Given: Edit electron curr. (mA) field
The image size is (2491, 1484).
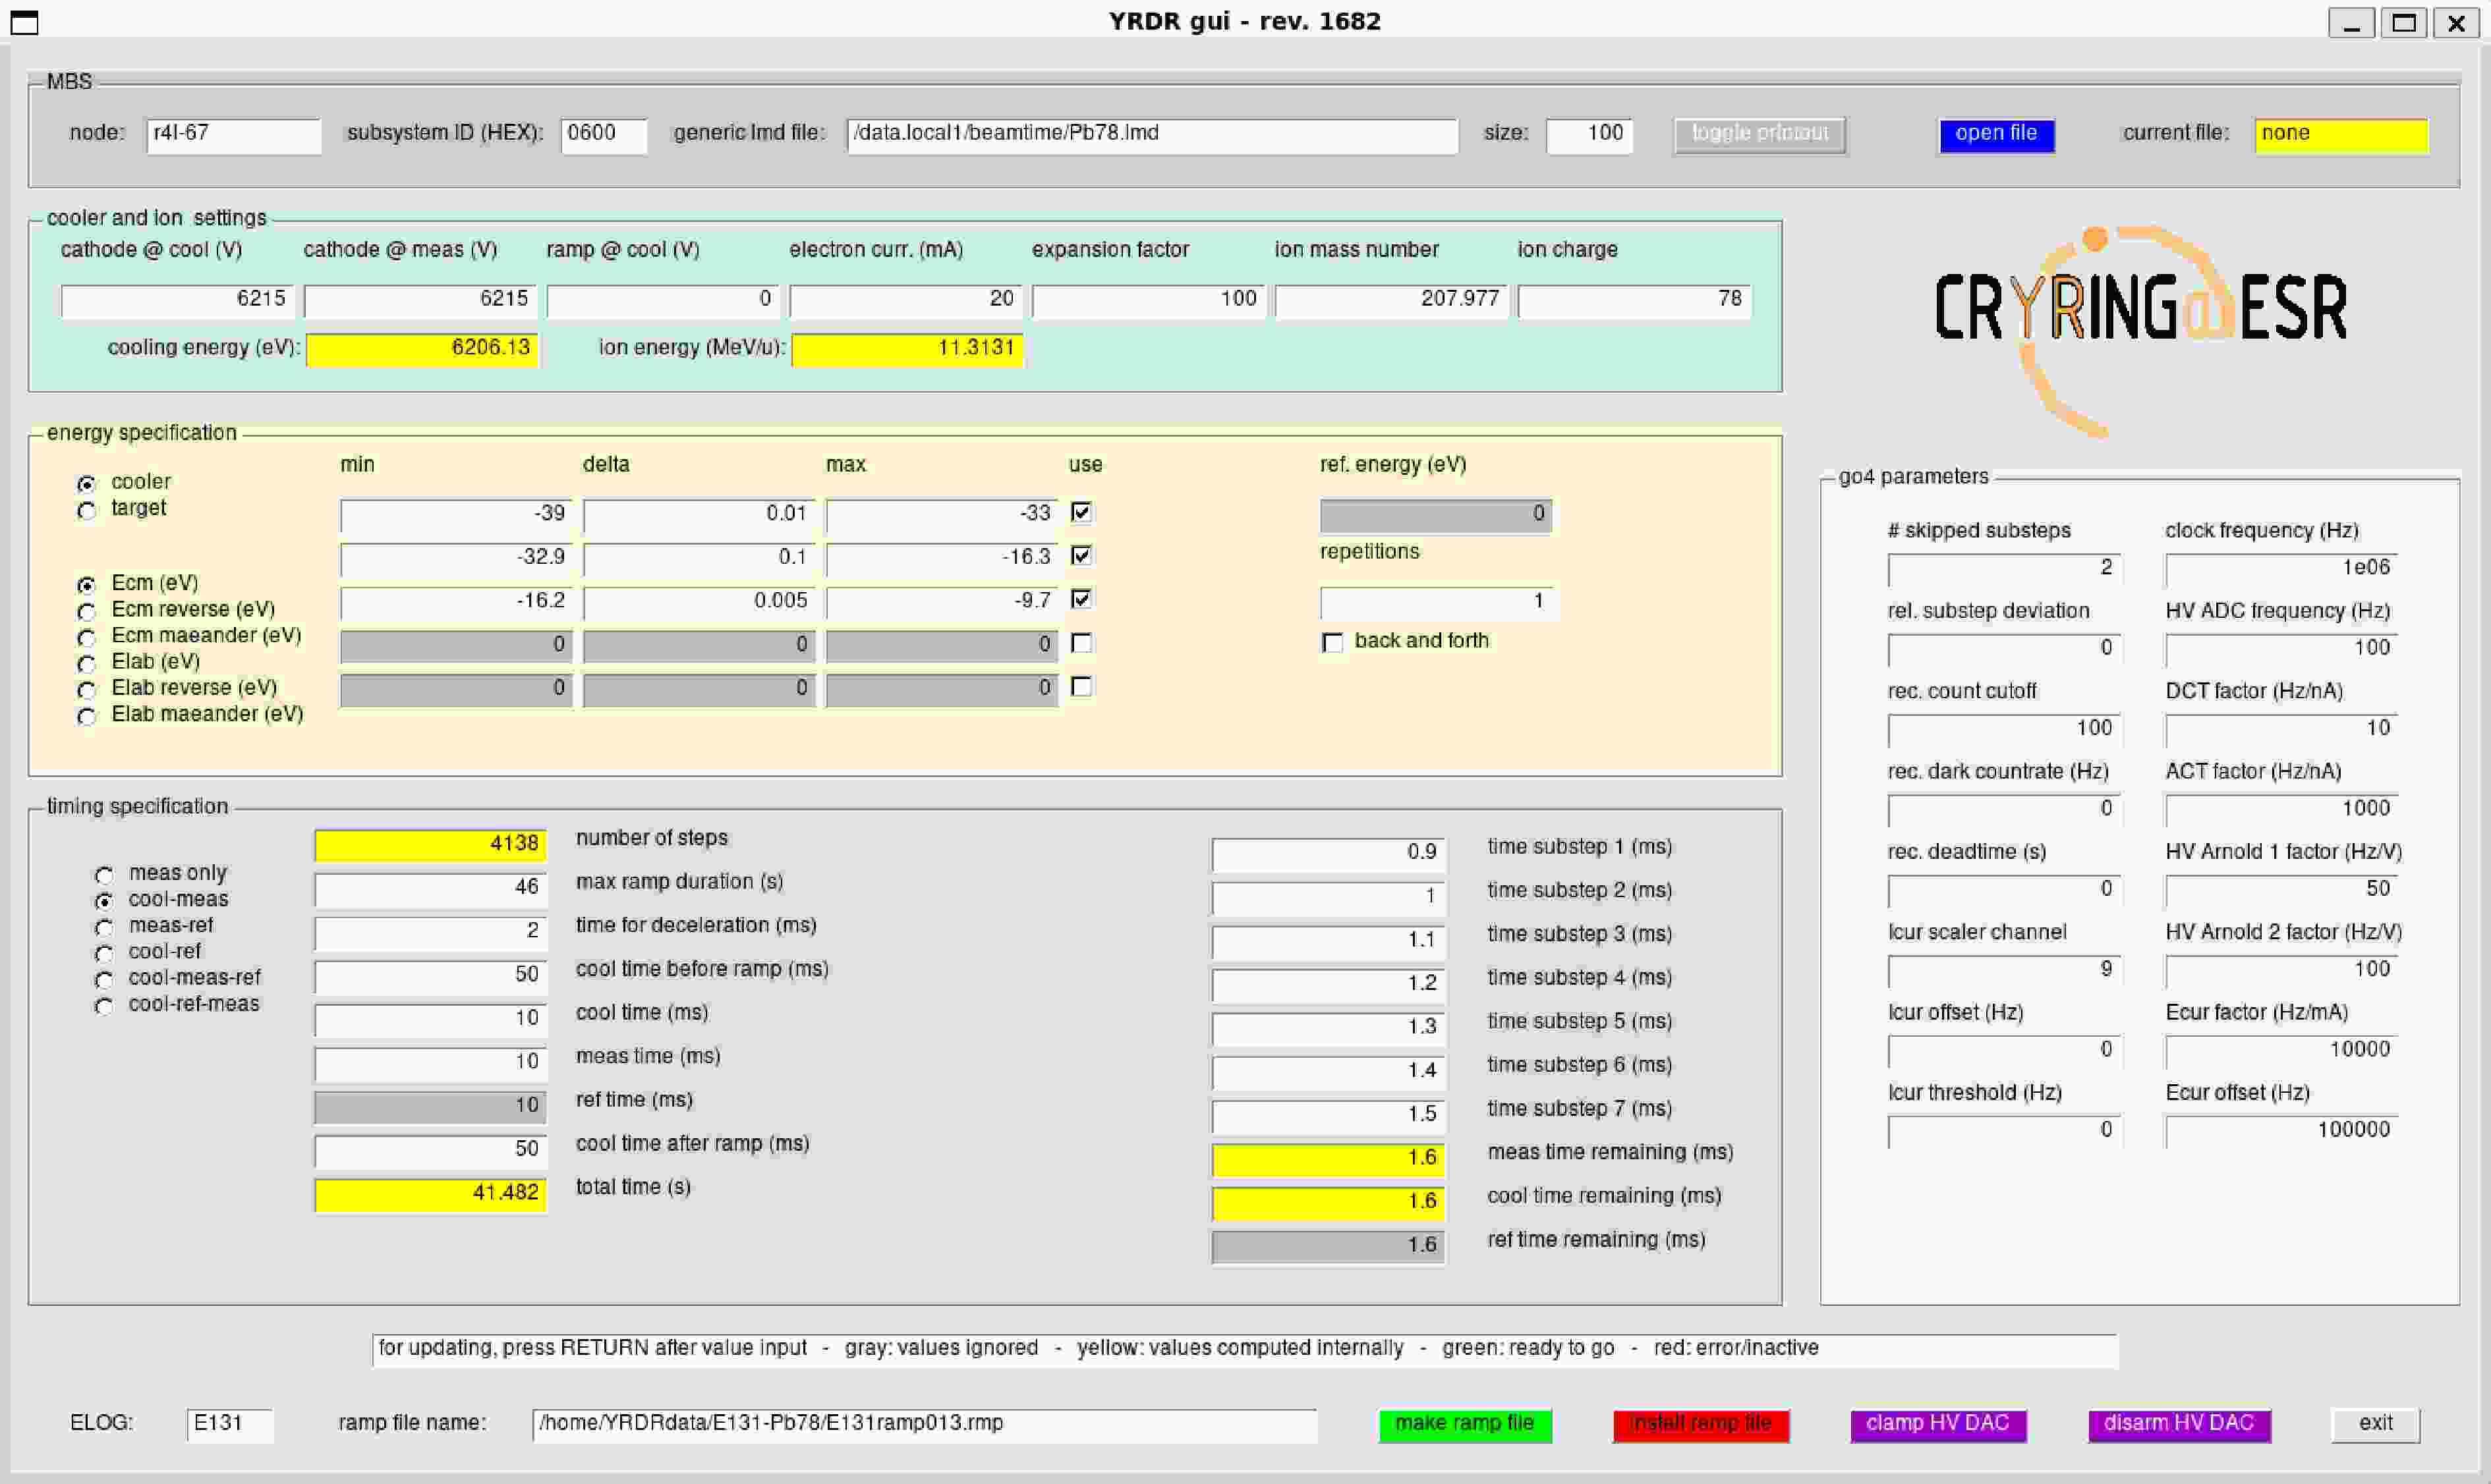Looking at the screenshot, I should [x=905, y=301].
